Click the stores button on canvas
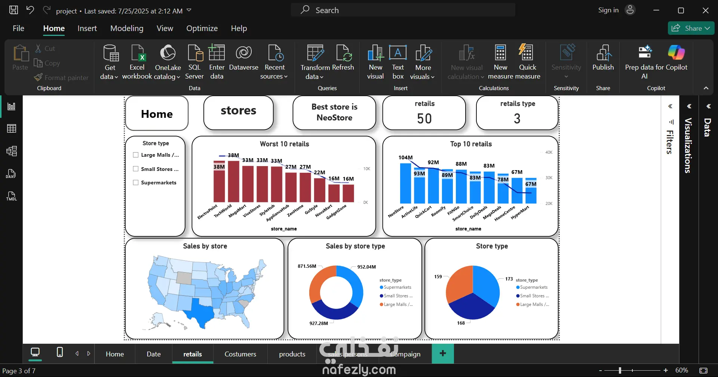 tap(238, 113)
